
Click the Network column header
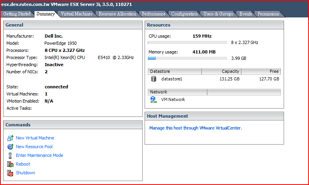(177, 92)
